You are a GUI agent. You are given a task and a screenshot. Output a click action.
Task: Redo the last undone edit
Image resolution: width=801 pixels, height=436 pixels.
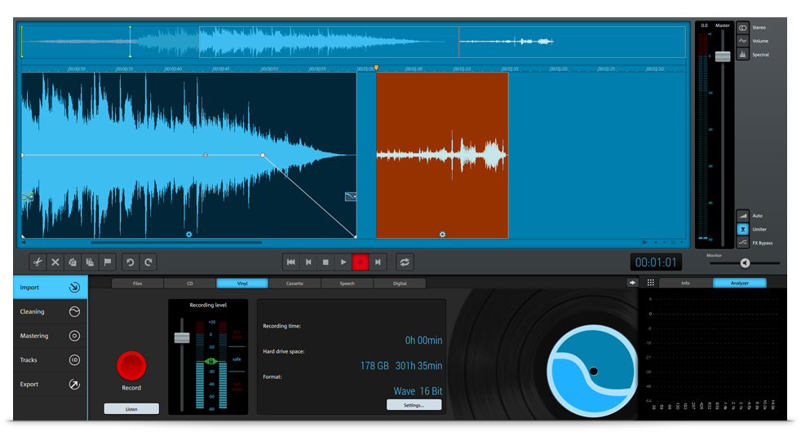coord(148,262)
